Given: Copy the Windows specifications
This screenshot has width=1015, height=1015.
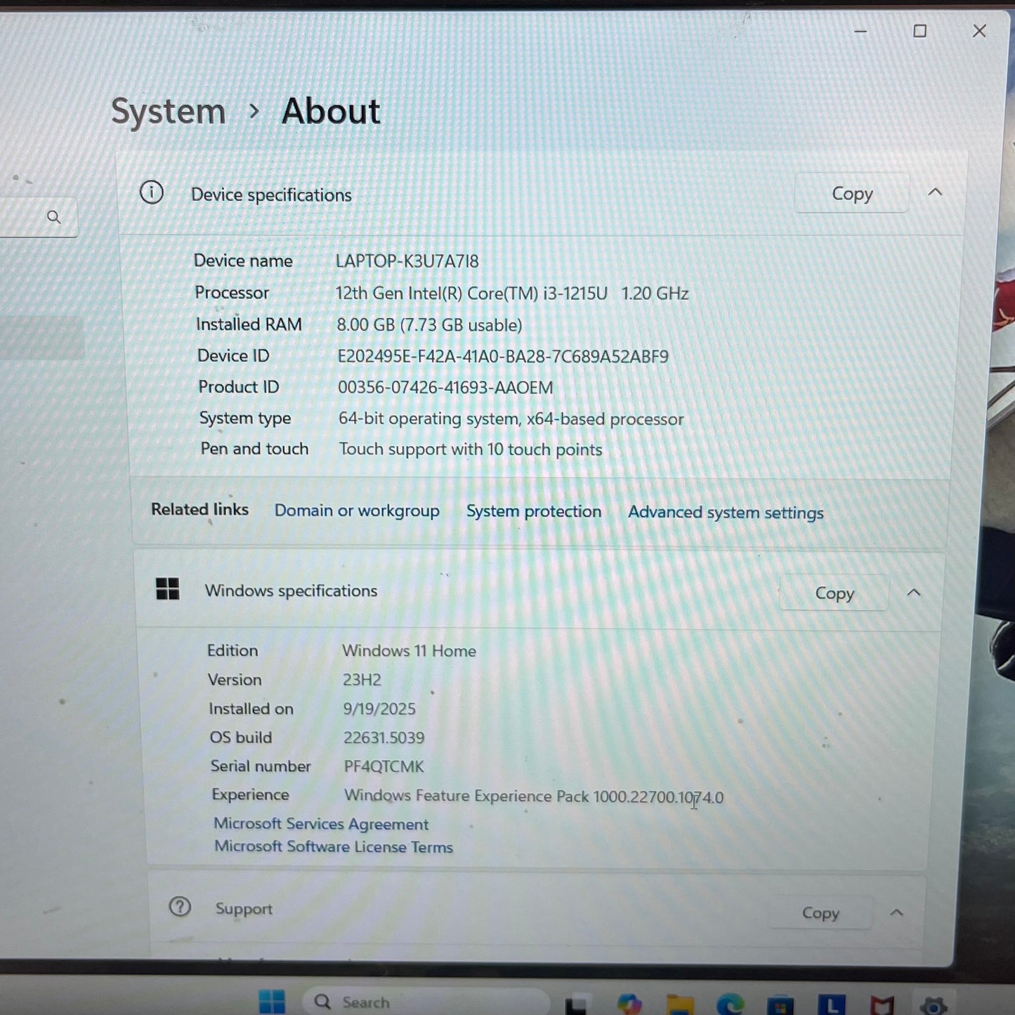Looking at the screenshot, I should pos(834,594).
